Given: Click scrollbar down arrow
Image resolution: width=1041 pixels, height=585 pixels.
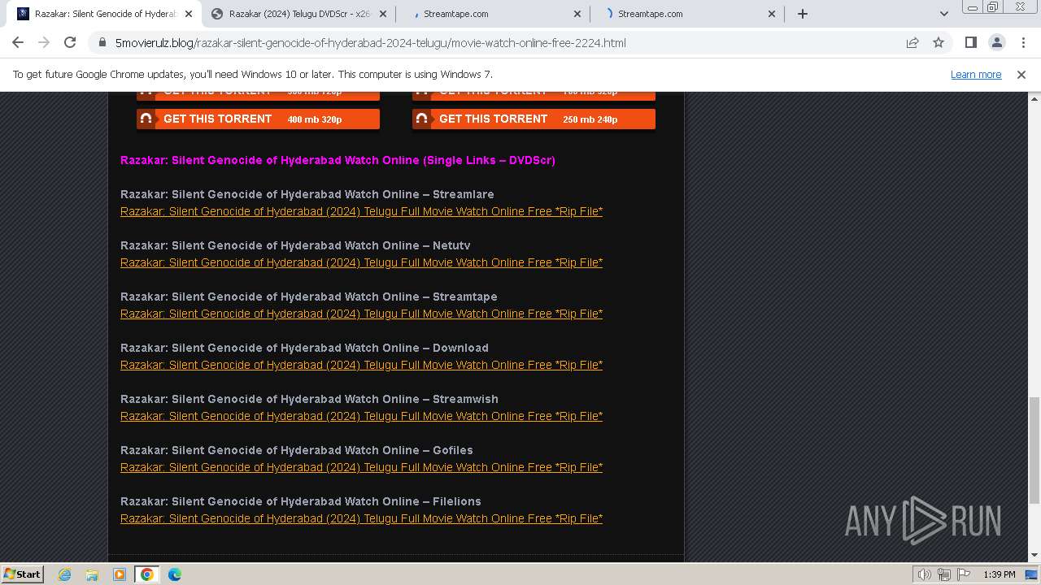Looking at the screenshot, I should [1034, 556].
